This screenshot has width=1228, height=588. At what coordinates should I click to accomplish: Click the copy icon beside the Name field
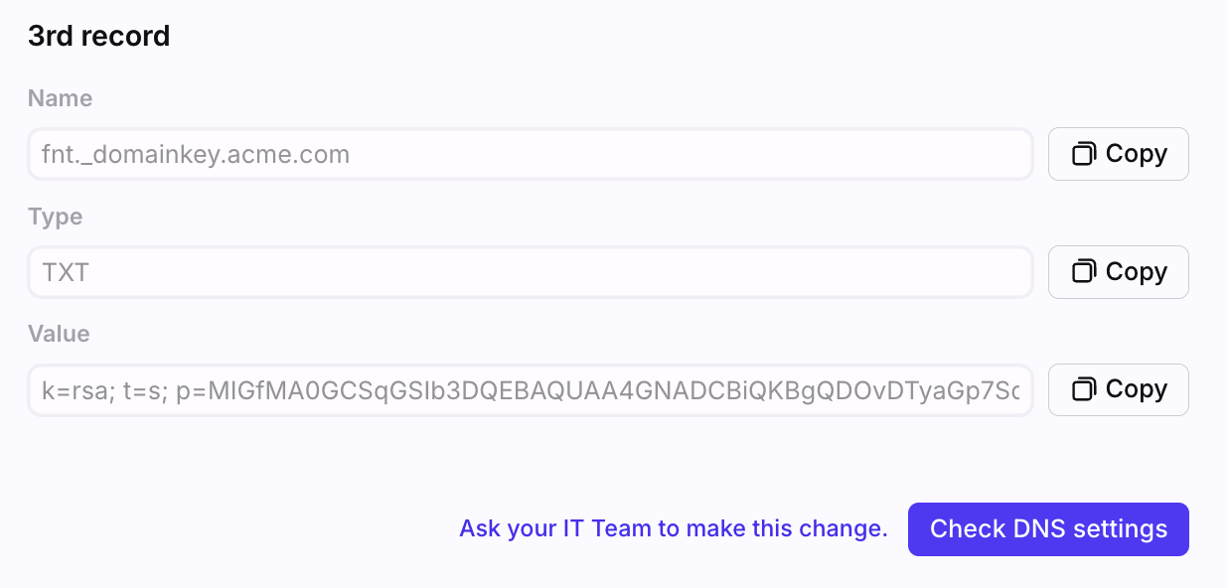[1083, 154]
